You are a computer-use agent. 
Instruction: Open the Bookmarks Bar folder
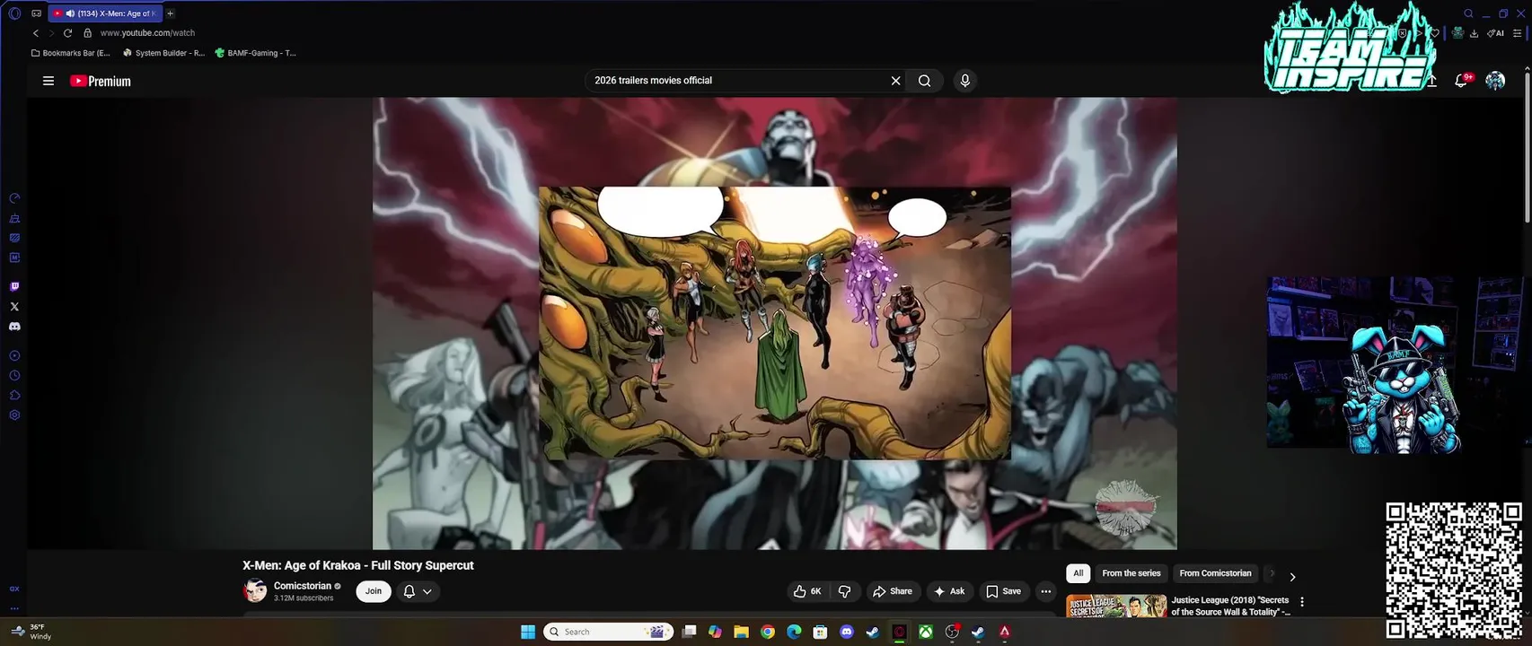(x=70, y=53)
